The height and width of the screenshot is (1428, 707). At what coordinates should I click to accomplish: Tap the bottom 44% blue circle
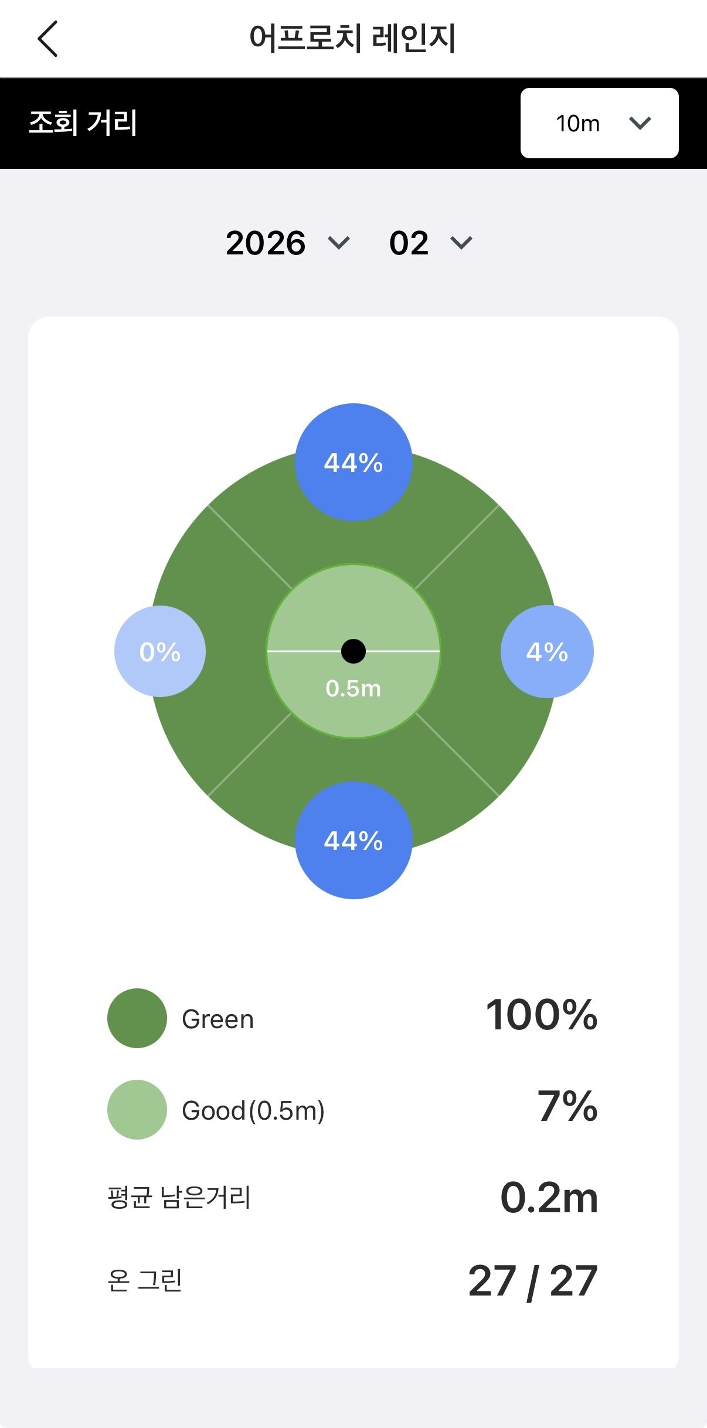354,840
